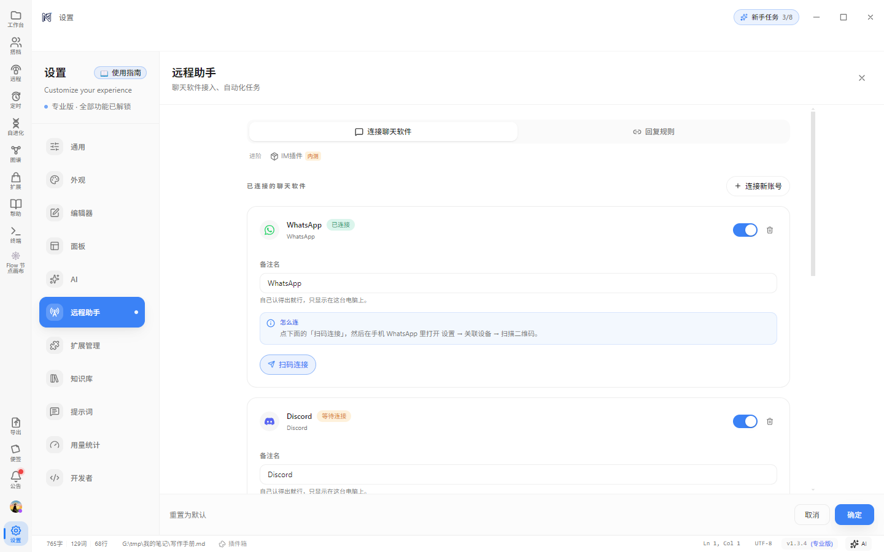The height and width of the screenshot is (552, 884).
Task: Open the IM插件 advanced option
Action: (295, 156)
